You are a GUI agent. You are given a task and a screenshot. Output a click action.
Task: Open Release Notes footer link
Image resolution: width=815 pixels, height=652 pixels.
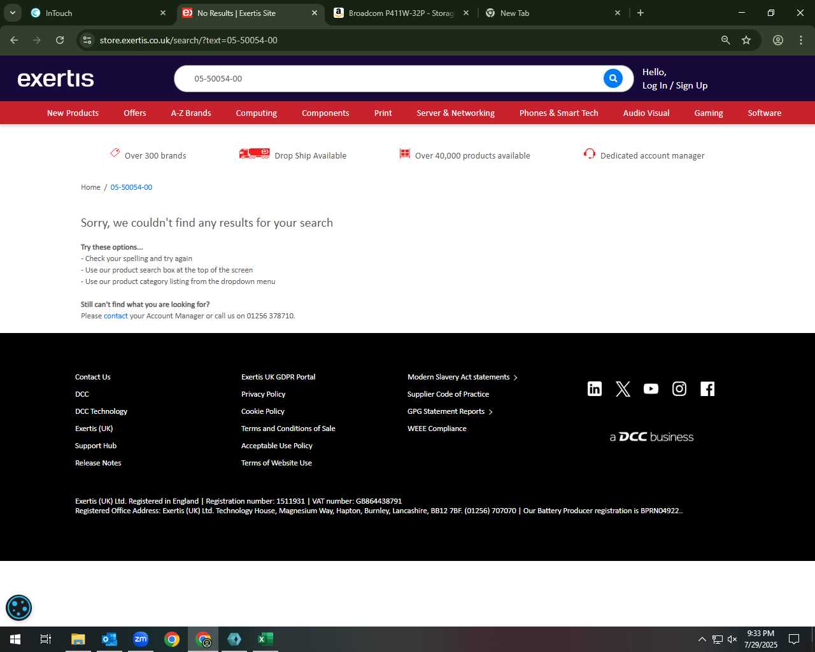pos(98,463)
